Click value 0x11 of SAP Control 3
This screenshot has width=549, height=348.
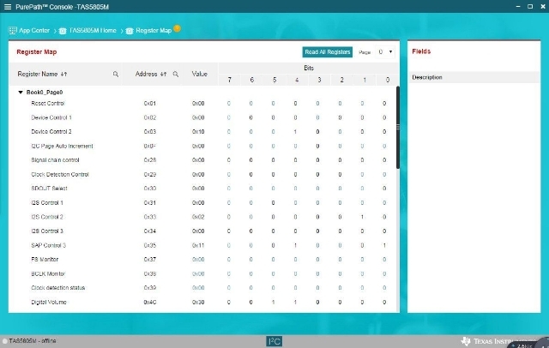coord(198,245)
